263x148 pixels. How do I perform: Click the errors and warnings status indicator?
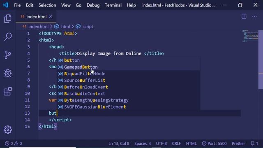[x=14, y=143]
